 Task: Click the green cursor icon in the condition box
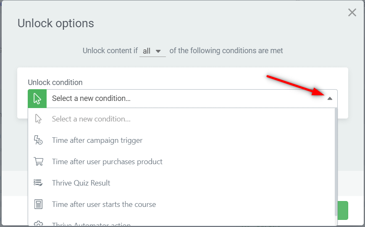(37, 99)
